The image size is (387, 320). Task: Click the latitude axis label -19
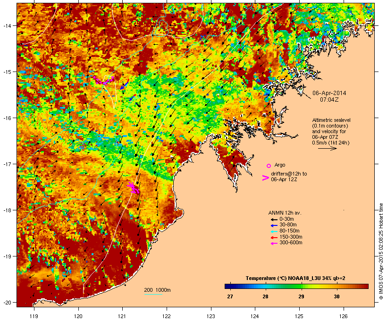coord(7,256)
